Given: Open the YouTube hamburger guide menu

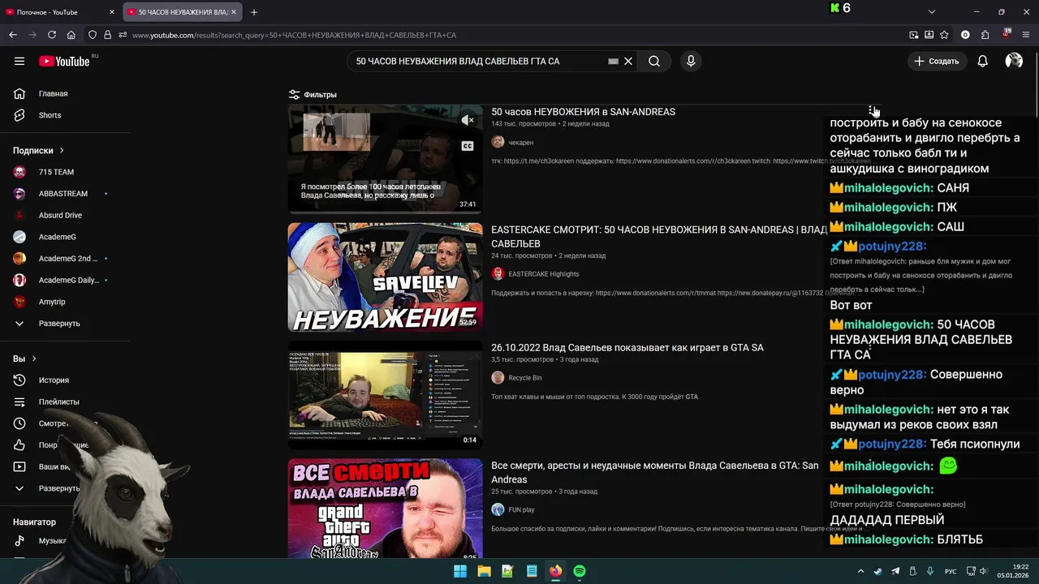Looking at the screenshot, I should tap(19, 61).
